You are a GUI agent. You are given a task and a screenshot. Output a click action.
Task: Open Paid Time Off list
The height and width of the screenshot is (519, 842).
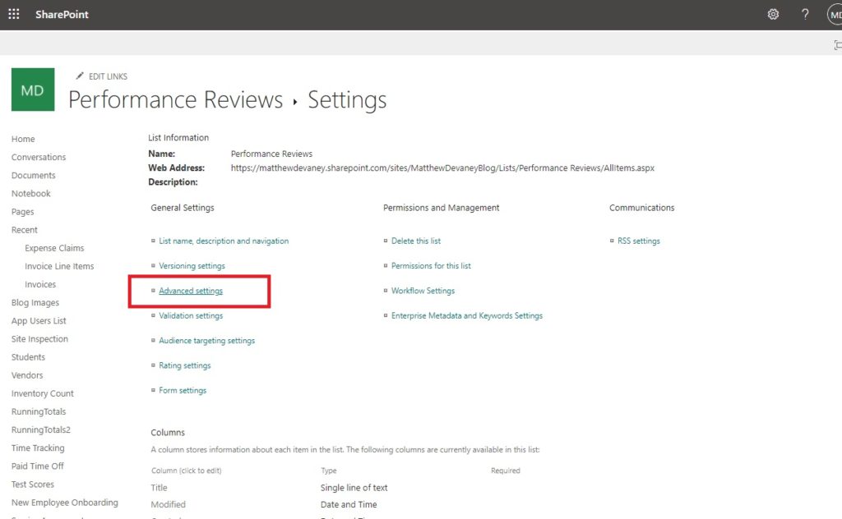point(38,466)
